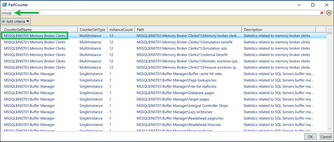Sort by the CounterSetName column header
334x142 pixels.
[x=40, y=30]
